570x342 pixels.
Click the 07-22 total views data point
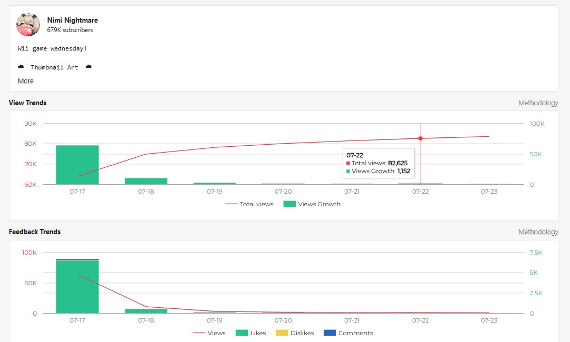click(421, 138)
